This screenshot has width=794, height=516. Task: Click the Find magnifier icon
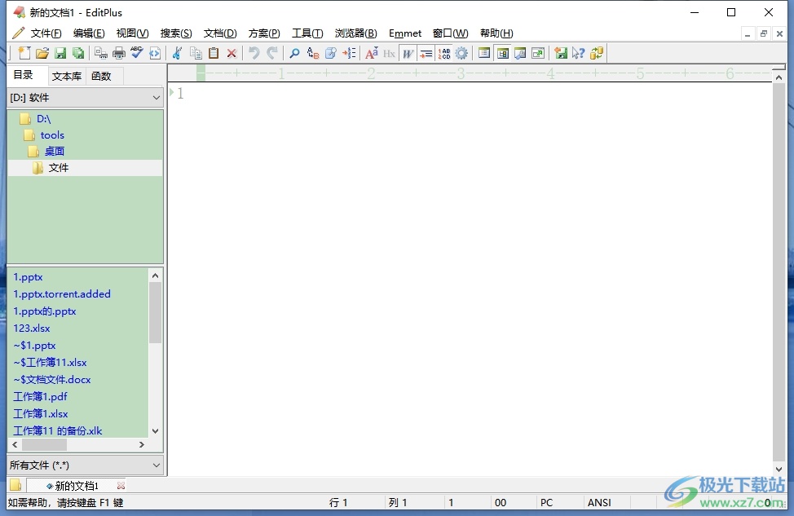click(x=294, y=54)
